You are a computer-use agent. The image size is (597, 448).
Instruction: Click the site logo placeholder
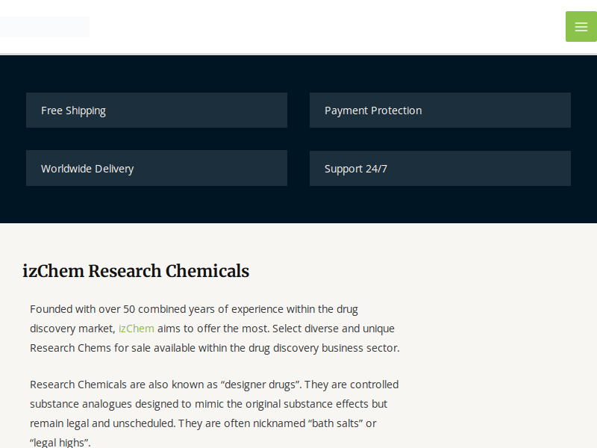click(x=45, y=26)
